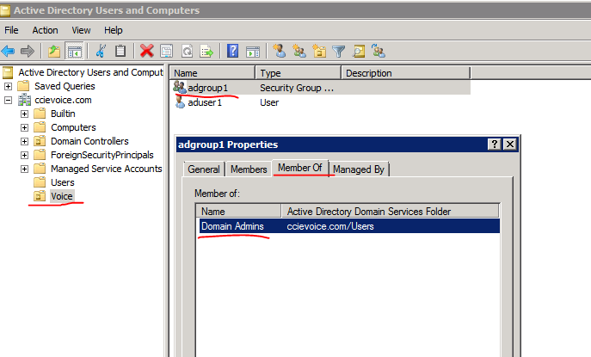Image resolution: width=591 pixels, height=357 pixels.
Task: Click Name header in Member of list
Action: [x=238, y=211]
